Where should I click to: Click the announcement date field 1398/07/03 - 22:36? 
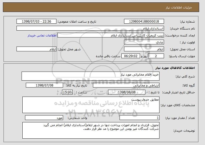pyautogui.click(x=36, y=22)
